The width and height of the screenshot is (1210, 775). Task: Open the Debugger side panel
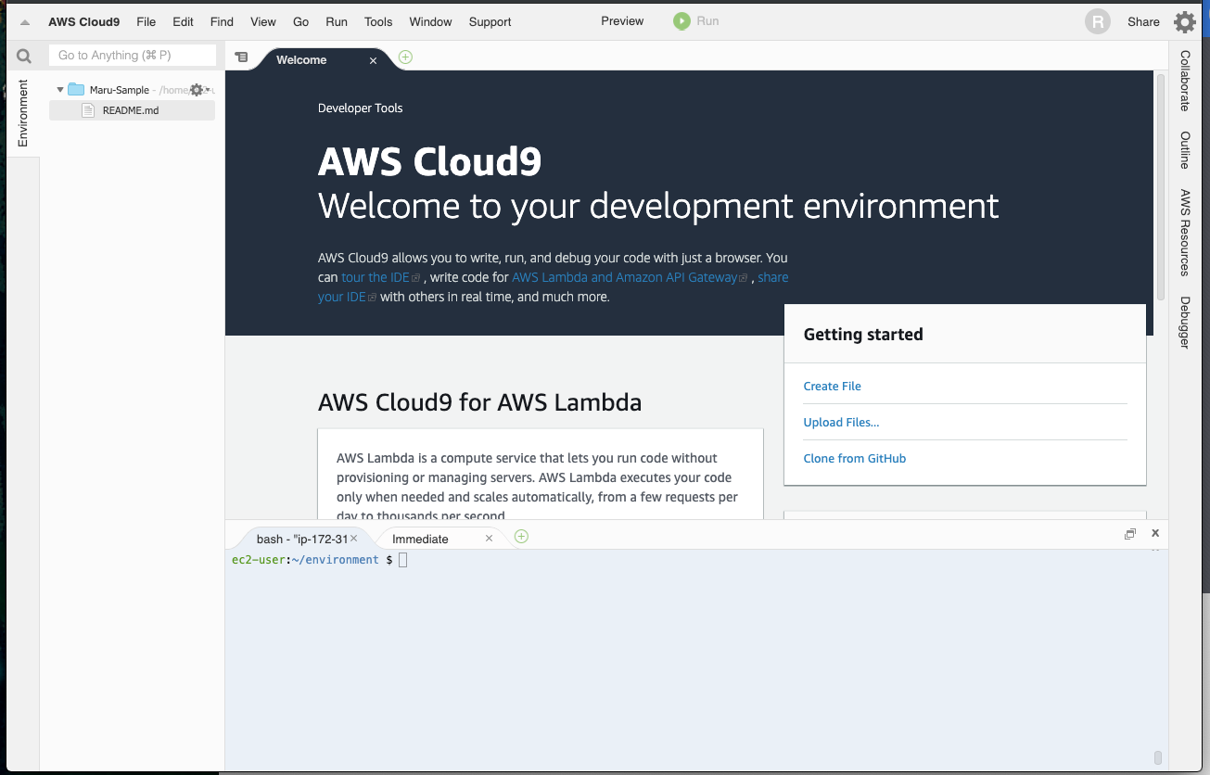click(x=1184, y=323)
